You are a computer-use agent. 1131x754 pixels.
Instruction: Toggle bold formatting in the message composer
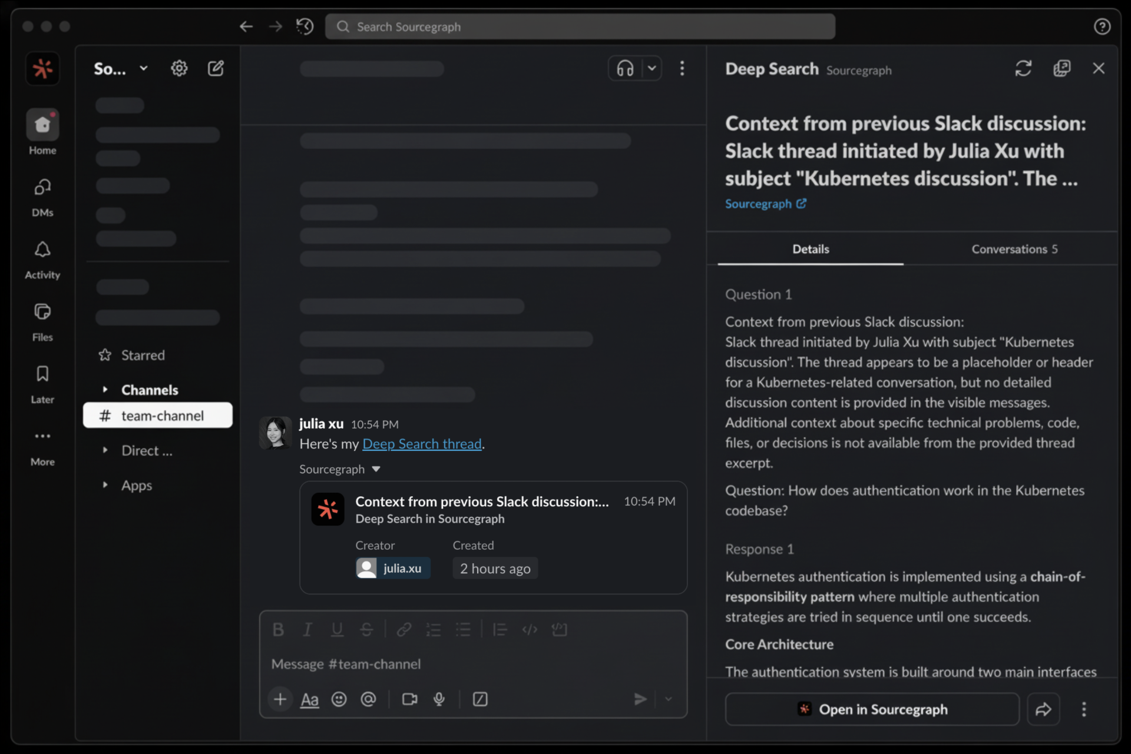[278, 629]
